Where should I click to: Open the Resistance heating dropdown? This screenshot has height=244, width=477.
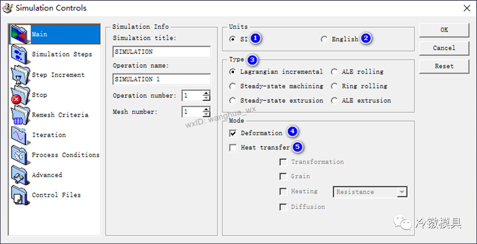[402, 192]
